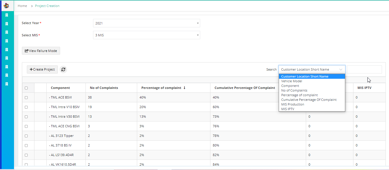
Task: Collapse the Search field selector dropdown
Action: pyautogui.click(x=312, y=69)
